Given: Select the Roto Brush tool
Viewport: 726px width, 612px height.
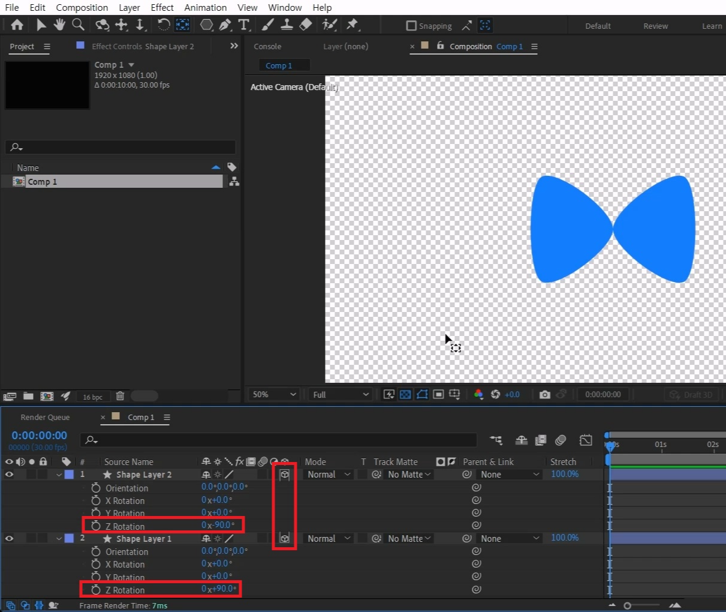Looking at the screenshot, I should [329, 25].
